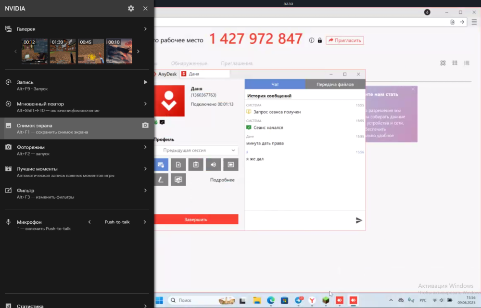Toggle sound transmission permission

(x=213, y=165)
